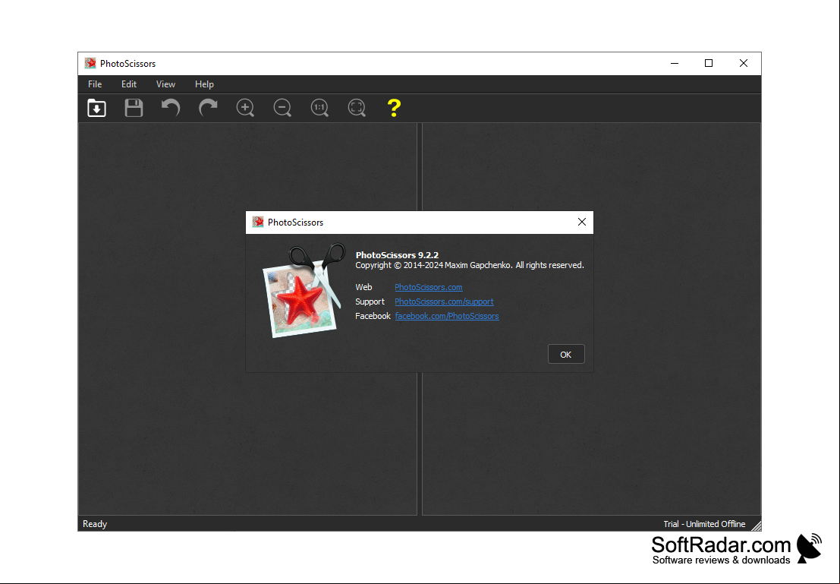
Task: Click the resize grip in status bar corner
Action: click(756, 526)
